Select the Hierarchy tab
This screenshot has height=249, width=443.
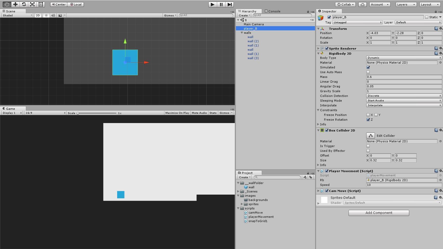249,11
